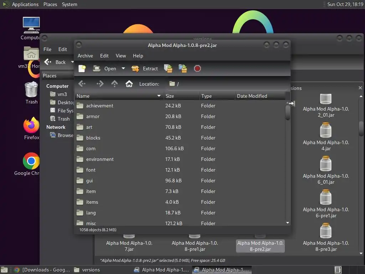
Task: Open the Help menu
Action: 138,56
